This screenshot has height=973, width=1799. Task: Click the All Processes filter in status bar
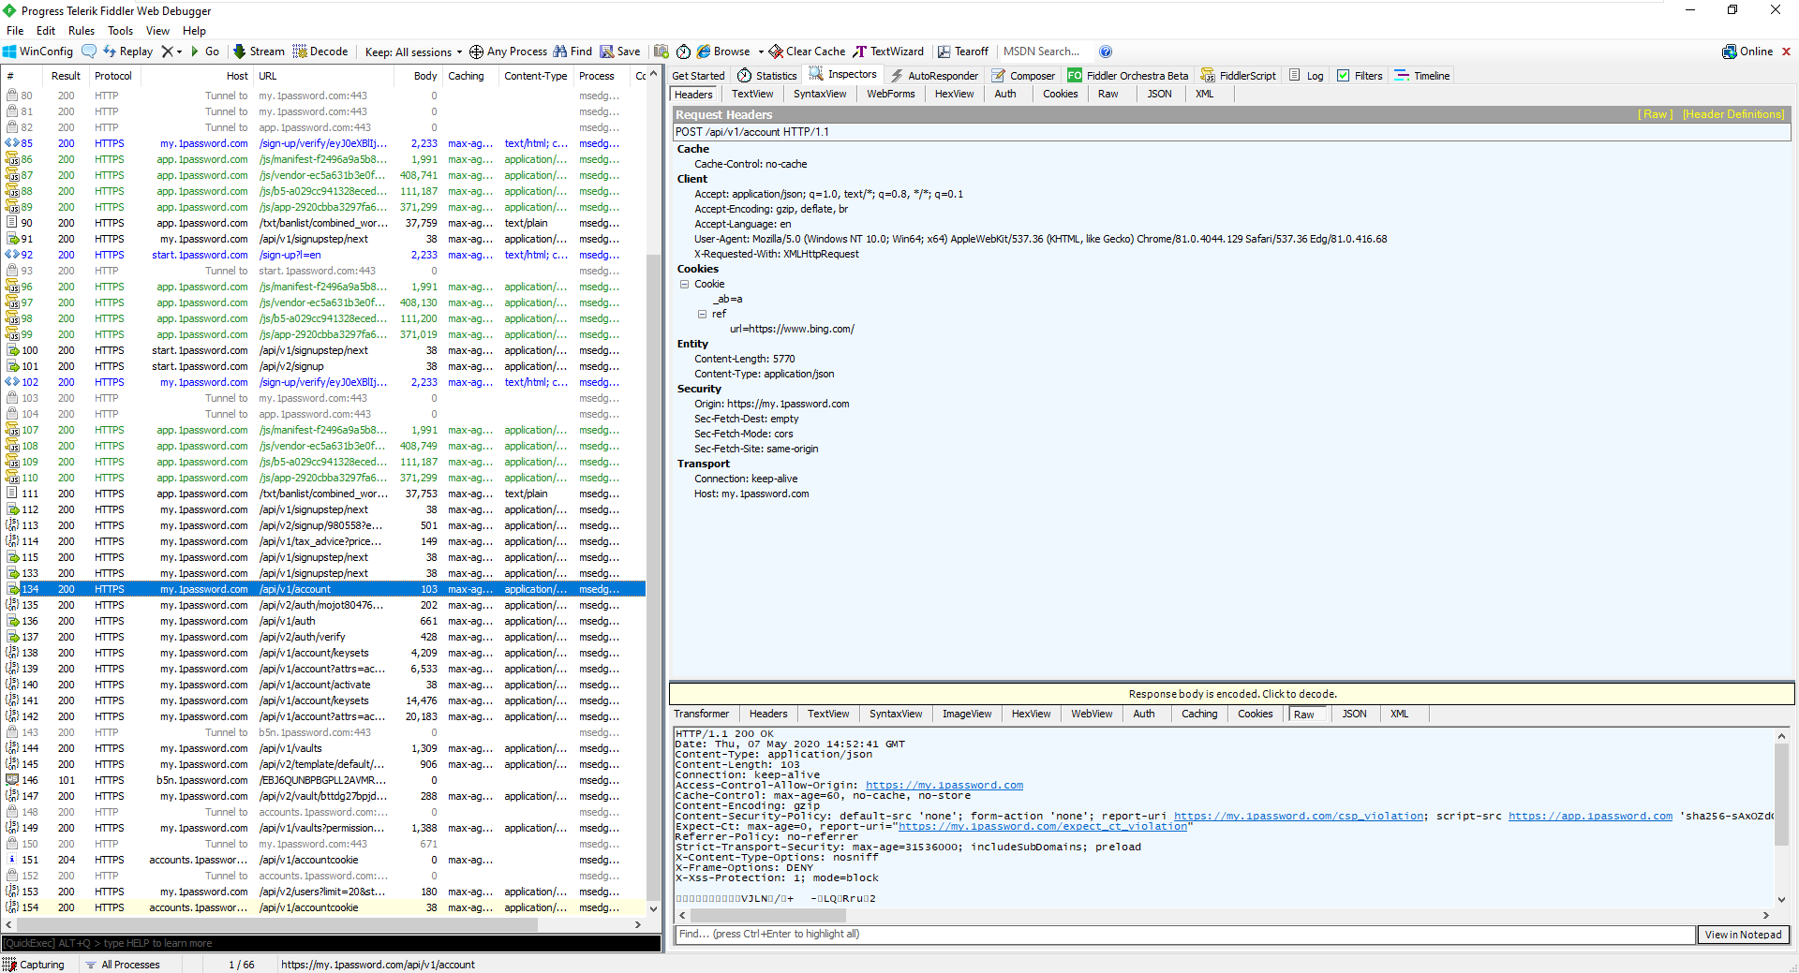coord(123,965)
